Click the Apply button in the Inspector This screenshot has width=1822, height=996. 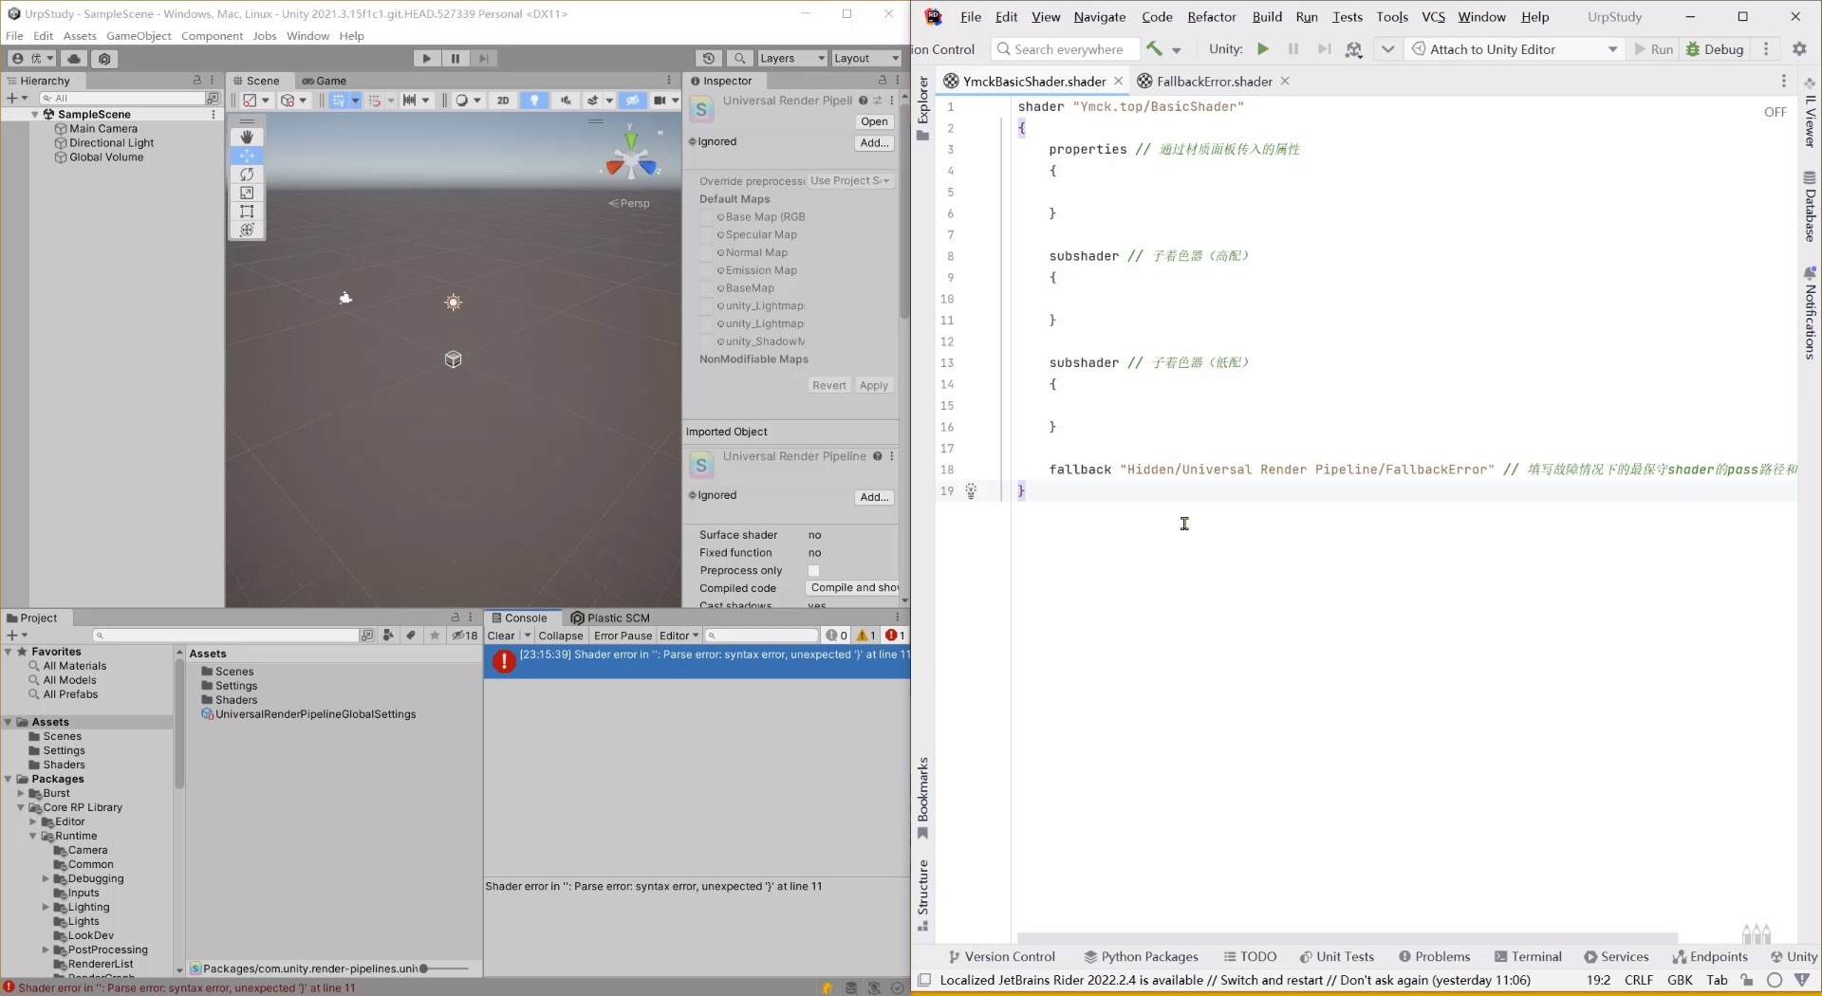[873, 385]
